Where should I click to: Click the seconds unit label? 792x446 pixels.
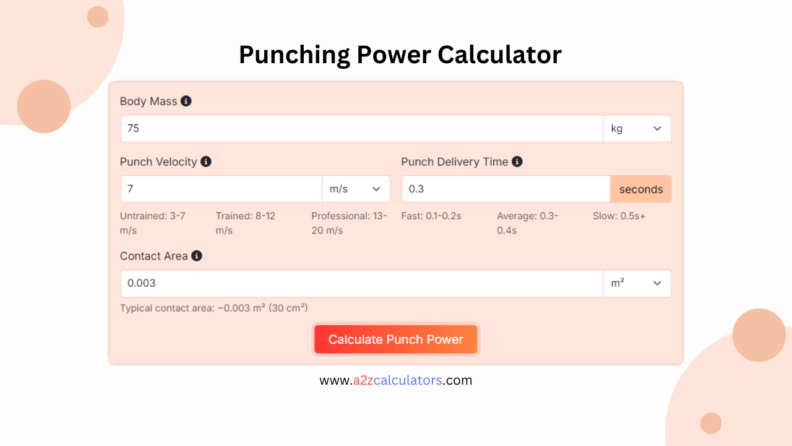pyautogui.click(x=640, y=189)
